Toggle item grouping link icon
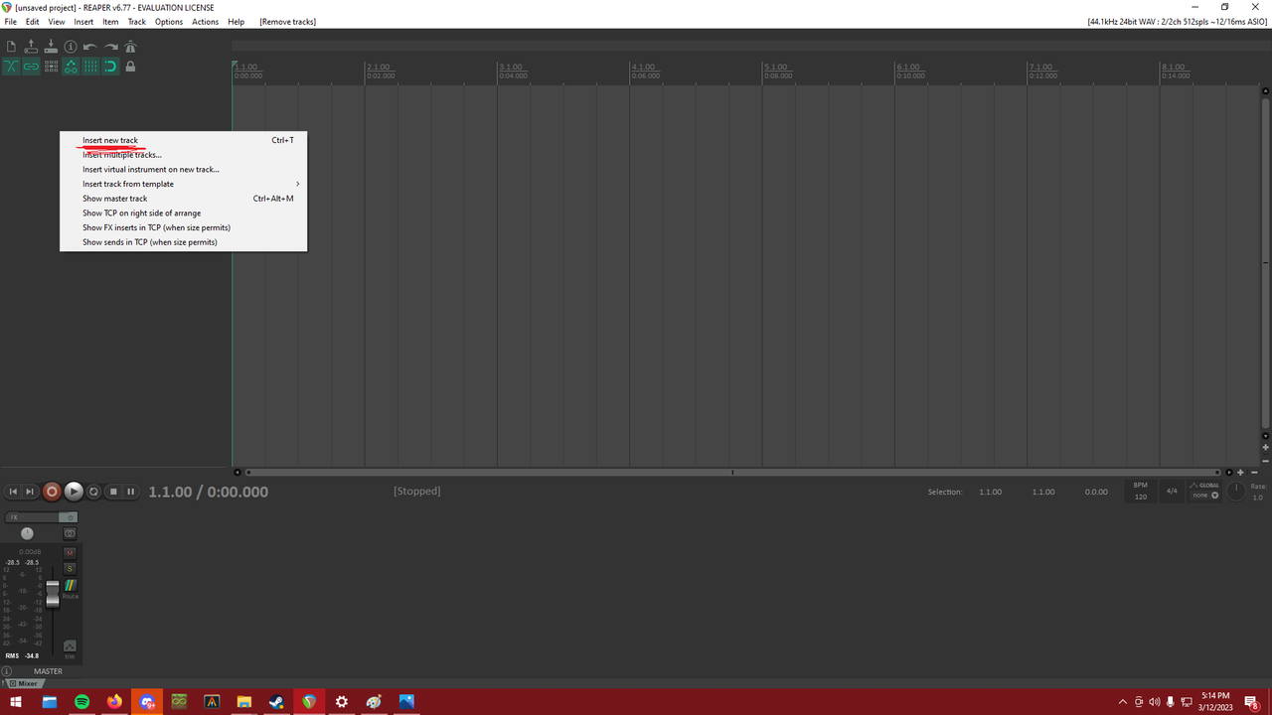Image resolution: width=1272 pixels, height=715 pixels. (x=31, y=67)
